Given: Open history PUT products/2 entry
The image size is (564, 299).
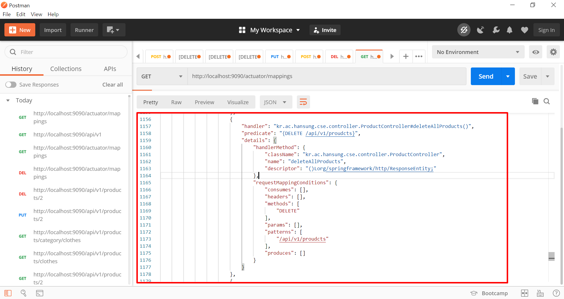Looking at the screenshot, I should point(77,215).
